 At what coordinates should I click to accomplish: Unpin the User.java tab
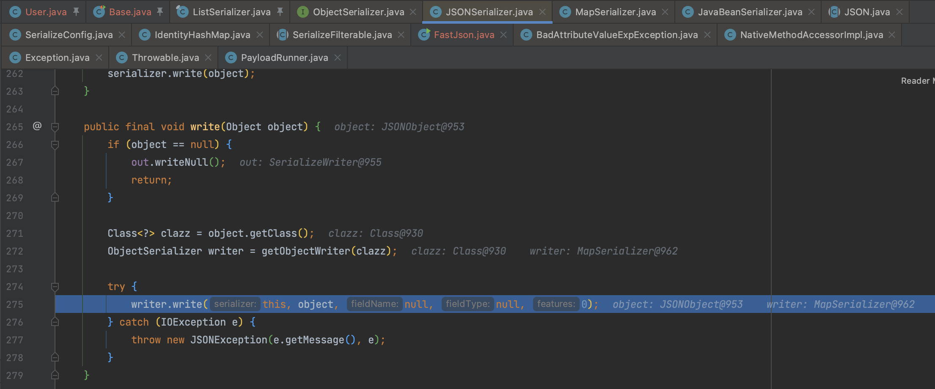(76, 11)
